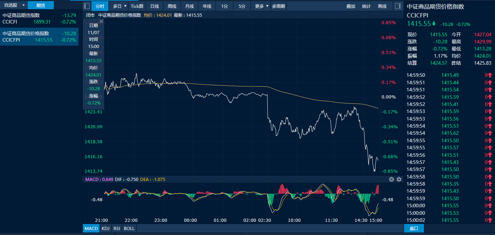The image size is (495, 235).
Task: Switch to 周线 chart
Action: (x=172, y=6)
